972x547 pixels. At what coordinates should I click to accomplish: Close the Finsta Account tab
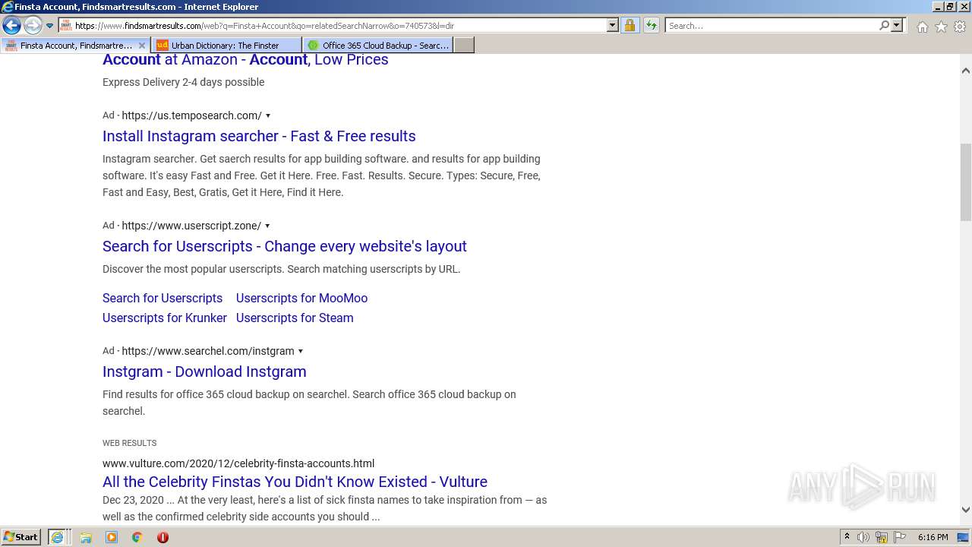[x=141, y=46]
